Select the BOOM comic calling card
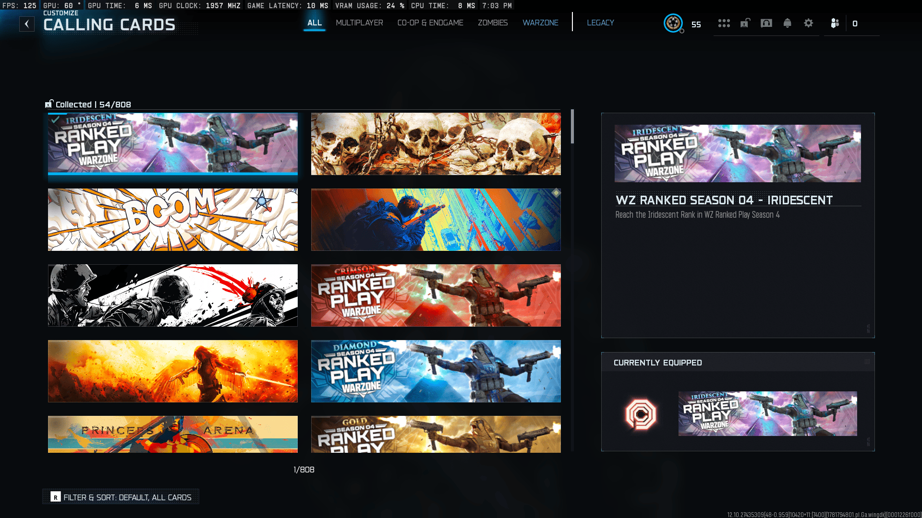Image resolution: width=922 pixels, height=518 pixels. [173, 220]
